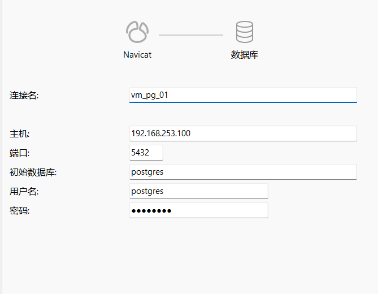Screen dimensions: 378x294
Task: Click the 密码 label
Action: [x=20, y=211]
